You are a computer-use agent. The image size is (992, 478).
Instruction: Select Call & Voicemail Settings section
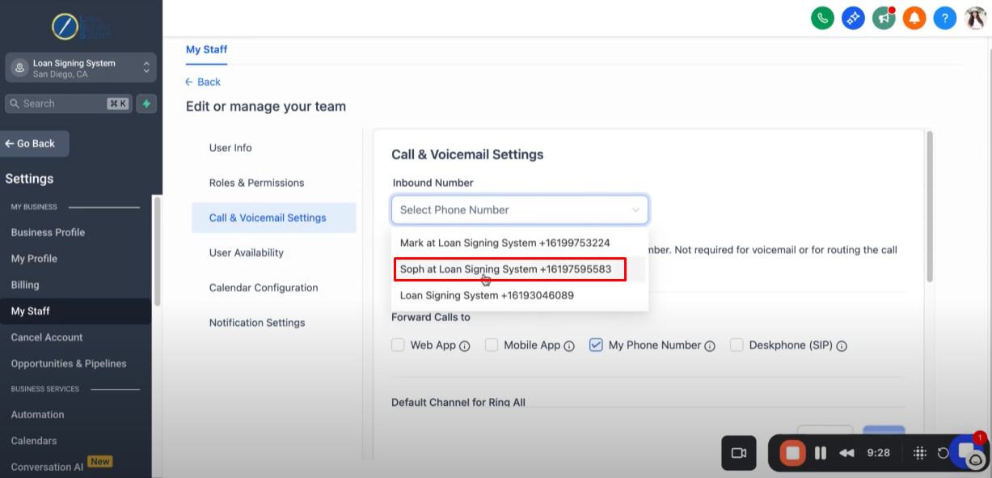point(274,218)
